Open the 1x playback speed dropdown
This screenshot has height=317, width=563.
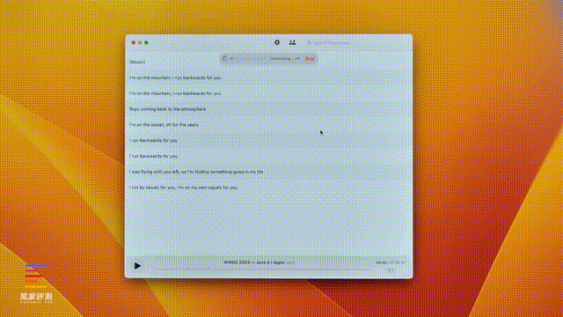pos(391,270)
